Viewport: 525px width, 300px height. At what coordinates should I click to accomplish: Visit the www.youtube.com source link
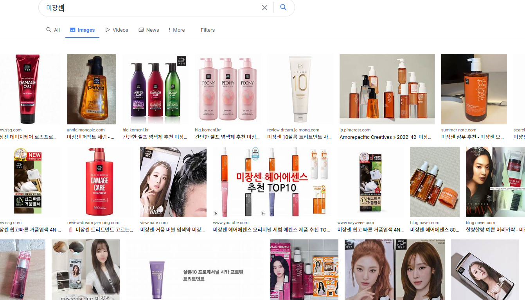click(230, 223)
